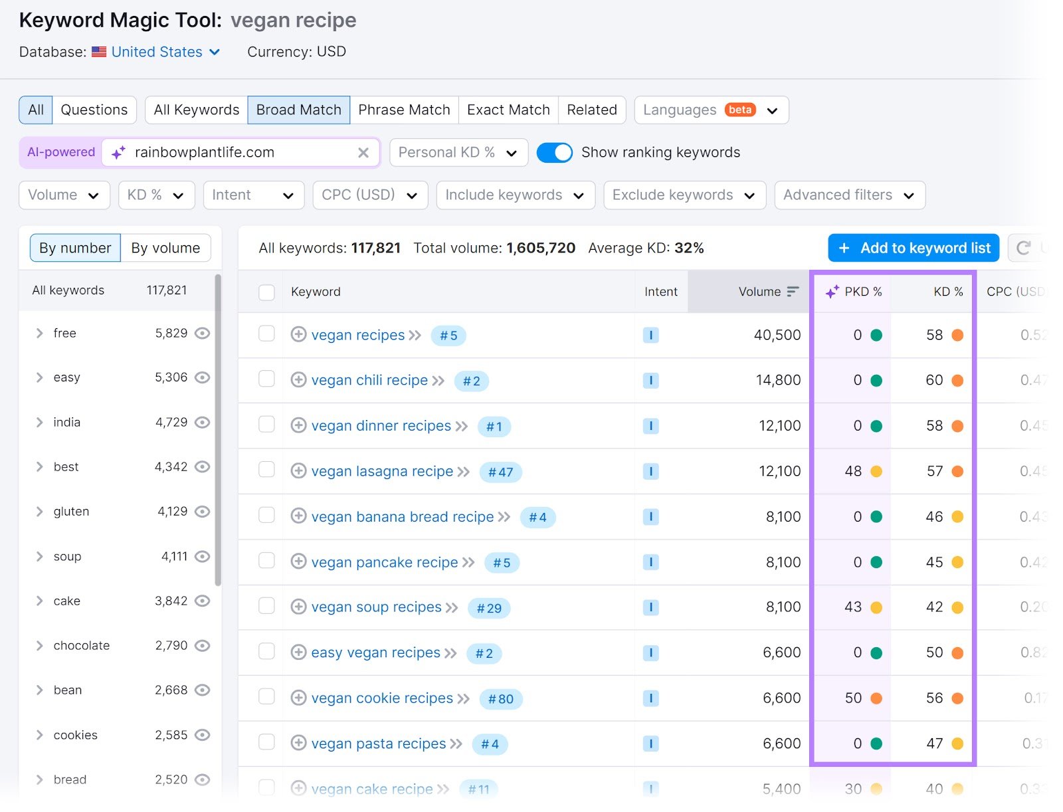1063x812 pixels.
Task: Check the select-all checkbox in table header
Action: 266,291
